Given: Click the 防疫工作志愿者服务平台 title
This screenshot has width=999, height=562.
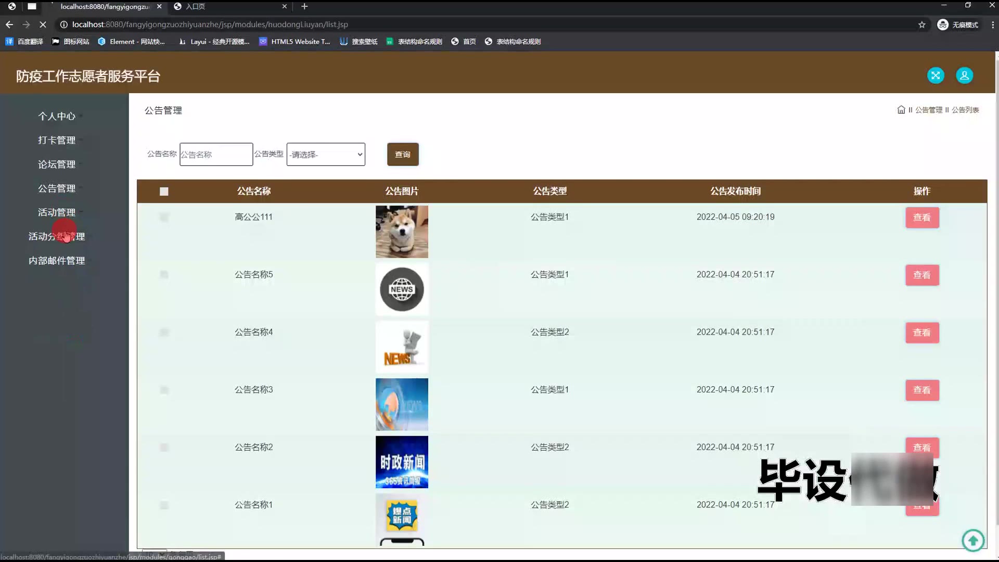Looking at the screenshot, I should tap(88, 76).
